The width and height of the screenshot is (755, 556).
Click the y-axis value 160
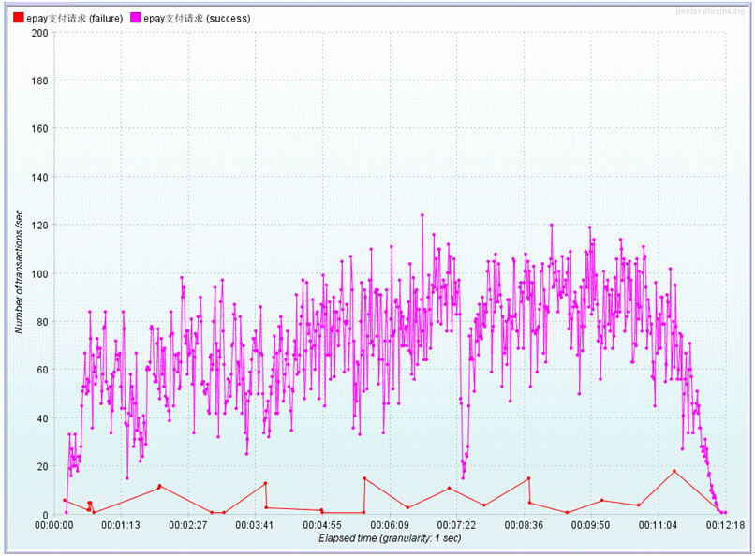(x=39, y=128)
